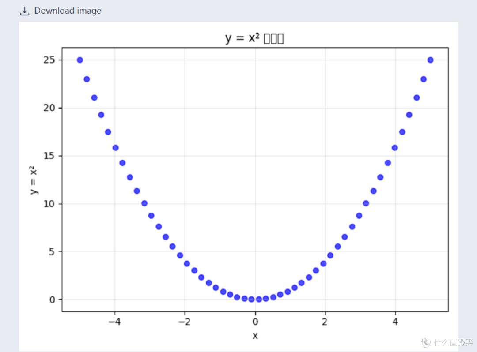Click the vertical axis label 'y = x²'
The width and height of the screenshot is (477, 352).
[33, 180]
